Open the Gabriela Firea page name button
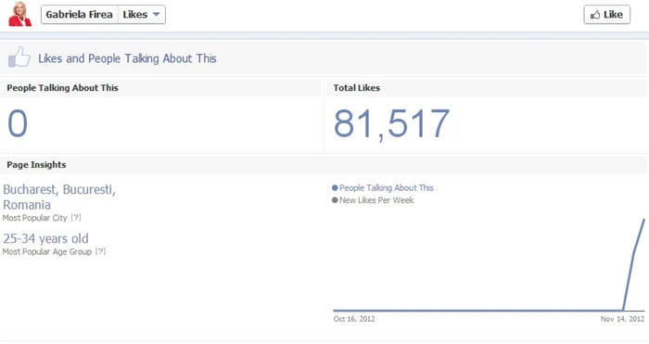Image resolution: width=649 pixels, height=344 pixels. (x=80, y=15)
